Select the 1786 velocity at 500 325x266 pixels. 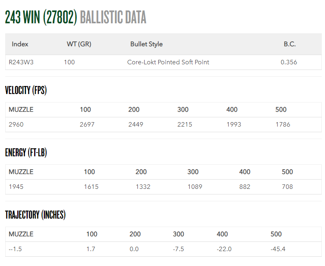pyautogui.click(x=283, y=125)
